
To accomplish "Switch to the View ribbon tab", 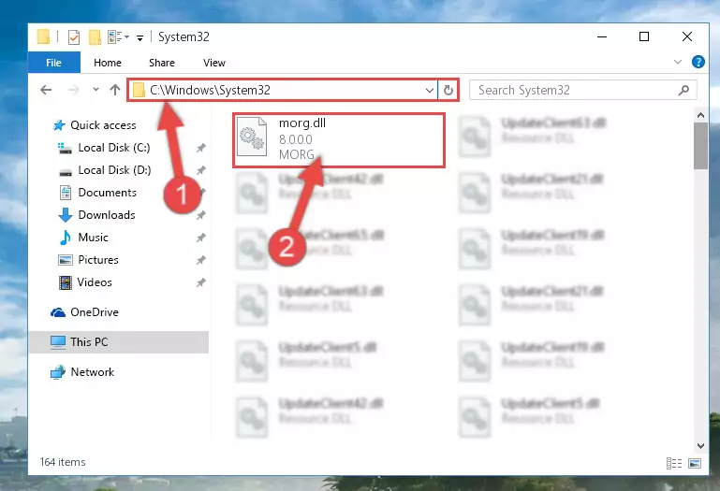I will click(x=214, y=63).
